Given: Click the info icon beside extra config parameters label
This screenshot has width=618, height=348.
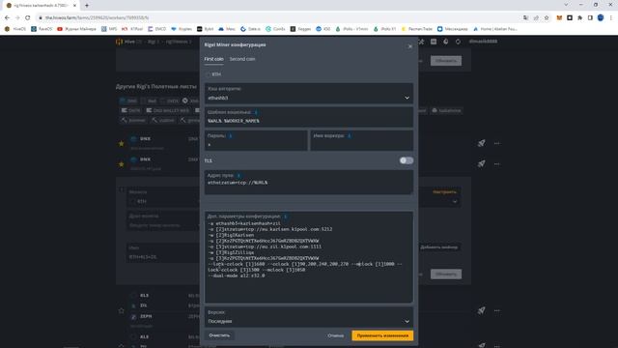Looking at the screenshot, I should click(x=286, y=217).
